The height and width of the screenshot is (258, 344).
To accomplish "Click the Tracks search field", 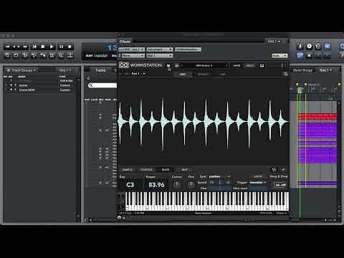I will 102,85.
